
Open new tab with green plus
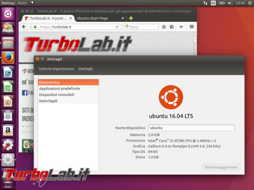131,18
